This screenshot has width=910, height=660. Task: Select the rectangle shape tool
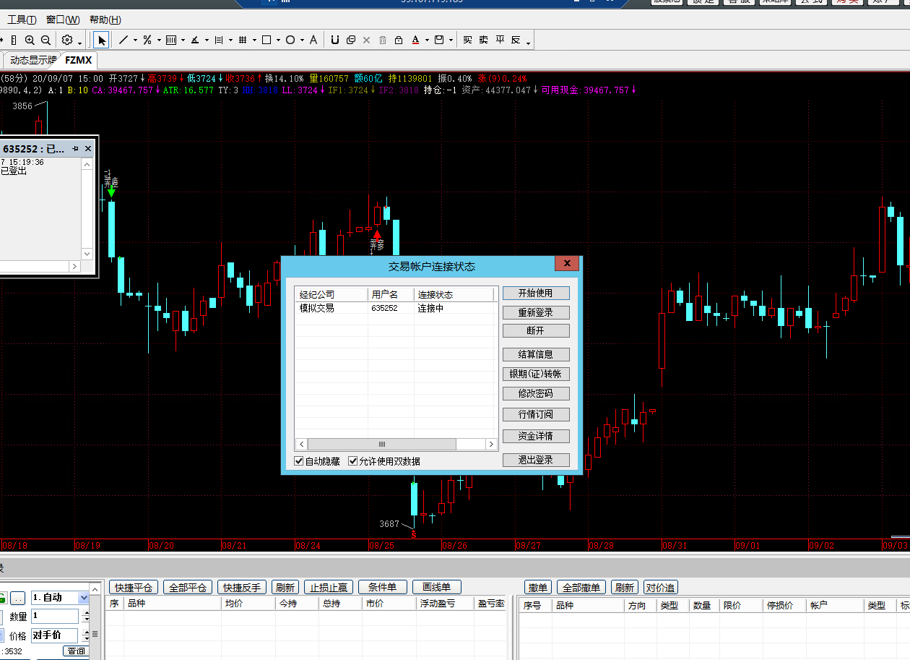click(266, 40)
